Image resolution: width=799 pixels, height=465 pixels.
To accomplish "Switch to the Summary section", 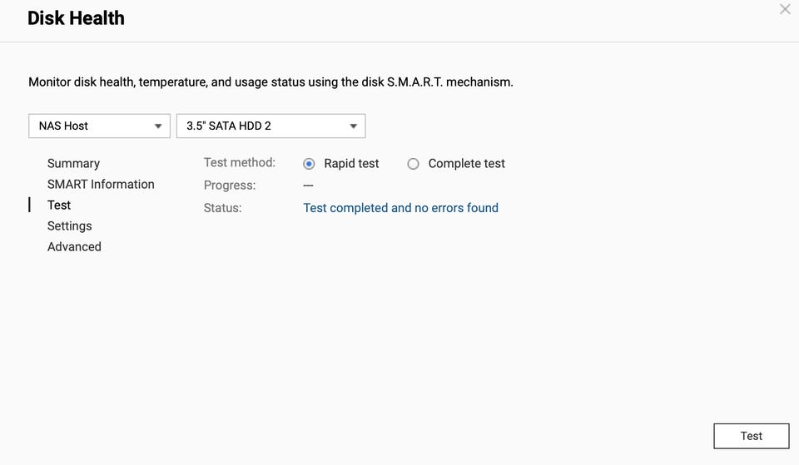I will coord(73,164).
